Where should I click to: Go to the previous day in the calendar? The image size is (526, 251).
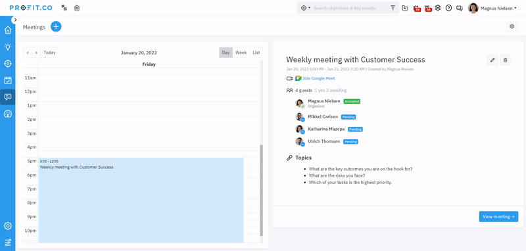click(28, 53)
